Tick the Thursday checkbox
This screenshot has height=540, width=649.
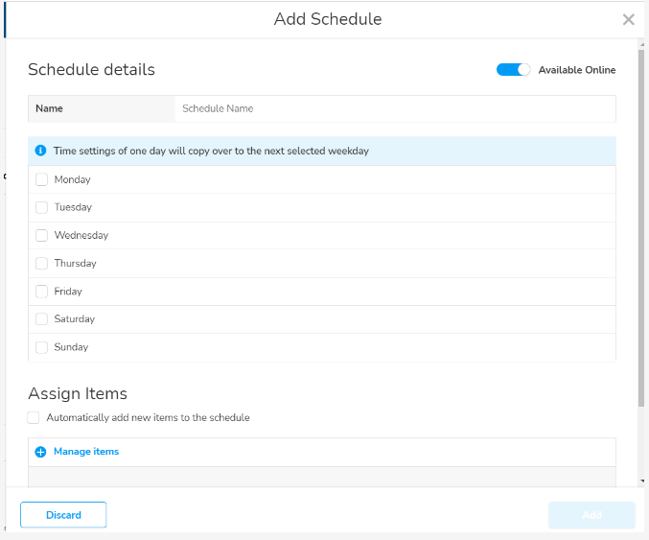click(41, 263)
